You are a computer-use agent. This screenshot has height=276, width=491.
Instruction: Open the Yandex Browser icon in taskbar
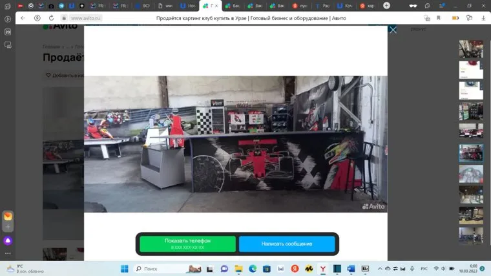click(323, 269)
